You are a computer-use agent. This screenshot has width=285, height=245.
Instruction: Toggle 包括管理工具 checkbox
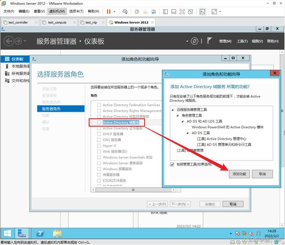(x=172, y=165)
